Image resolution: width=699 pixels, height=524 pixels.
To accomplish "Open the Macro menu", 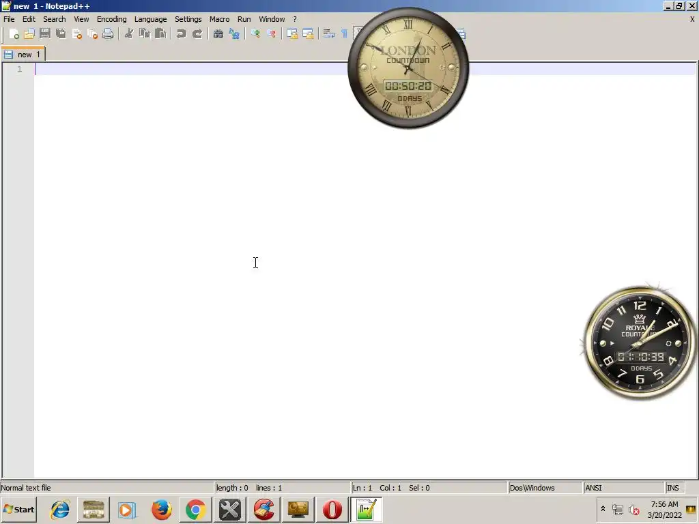I will pyautogui.click(x=220, y=19).
